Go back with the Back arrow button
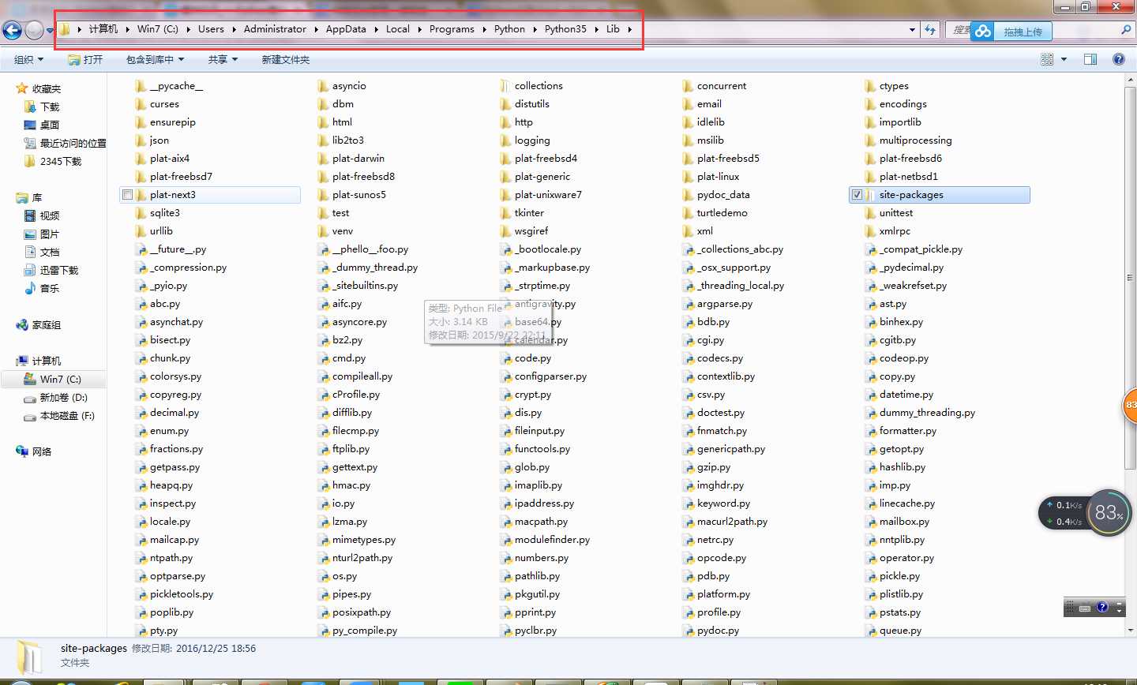The image size is (1137, 685). coord(12,30)
